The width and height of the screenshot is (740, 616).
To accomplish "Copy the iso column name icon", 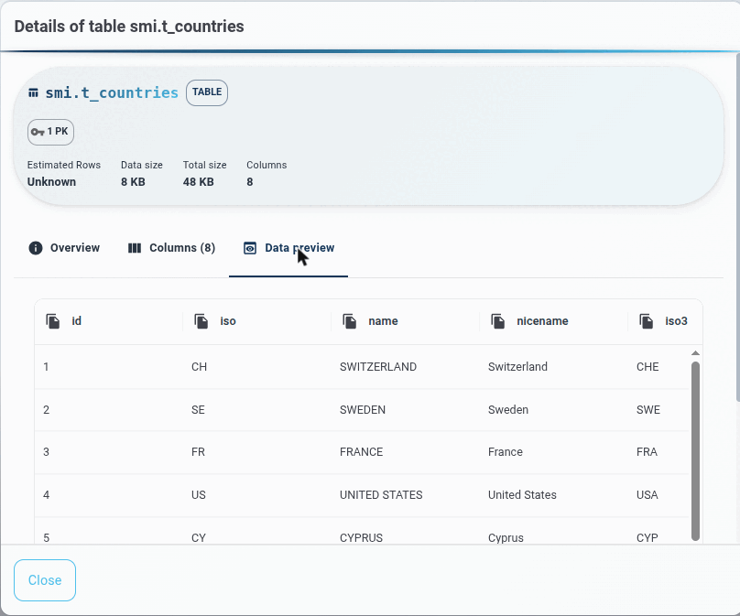I will tap(201, 321).
